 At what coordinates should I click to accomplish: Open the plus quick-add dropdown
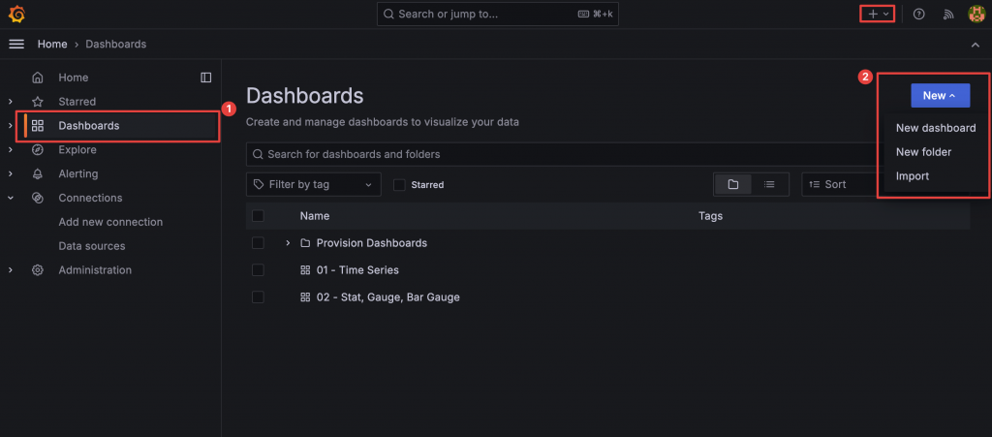[x=878, y=15]
